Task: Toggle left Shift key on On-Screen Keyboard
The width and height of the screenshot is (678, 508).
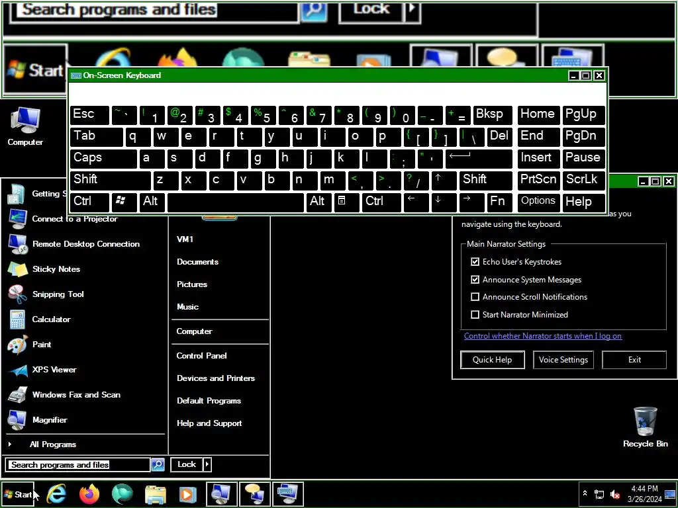Action: (x=111, y=180)
